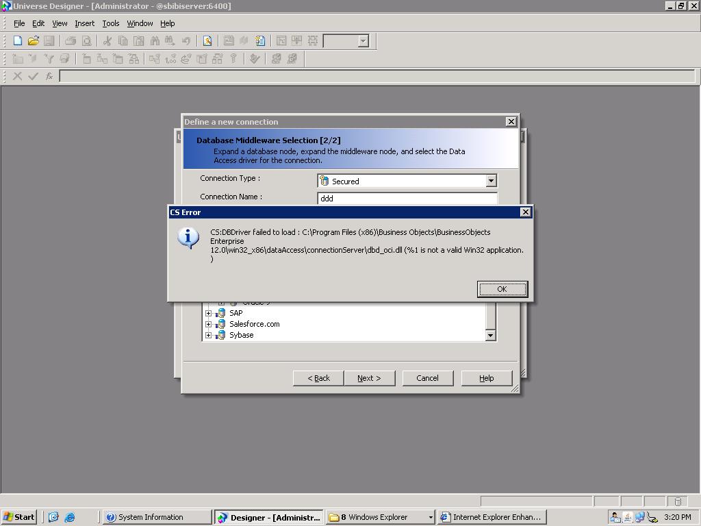701x526 pixels.
Task: Open the zoom combo box in toolbar
Action: point(364,41)
